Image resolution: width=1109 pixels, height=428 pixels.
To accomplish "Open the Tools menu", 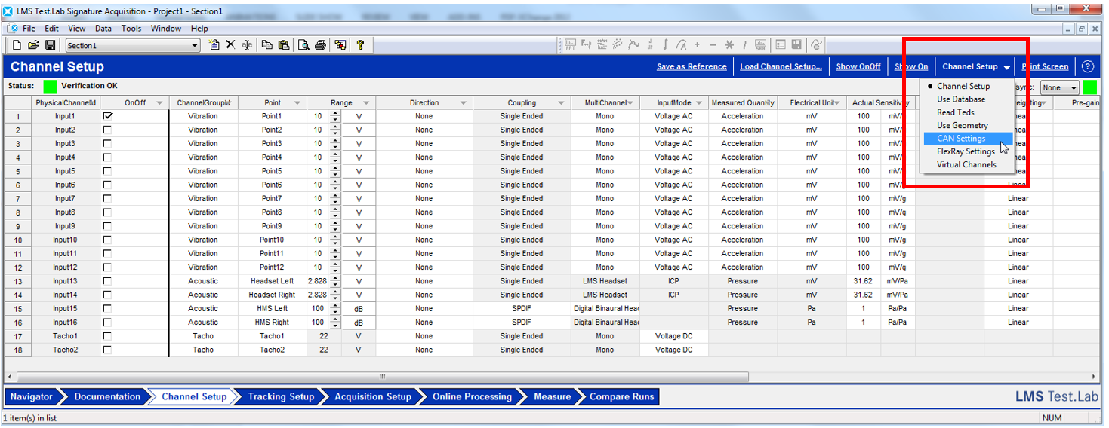I will pyautogui.click(x=131, y=29).
